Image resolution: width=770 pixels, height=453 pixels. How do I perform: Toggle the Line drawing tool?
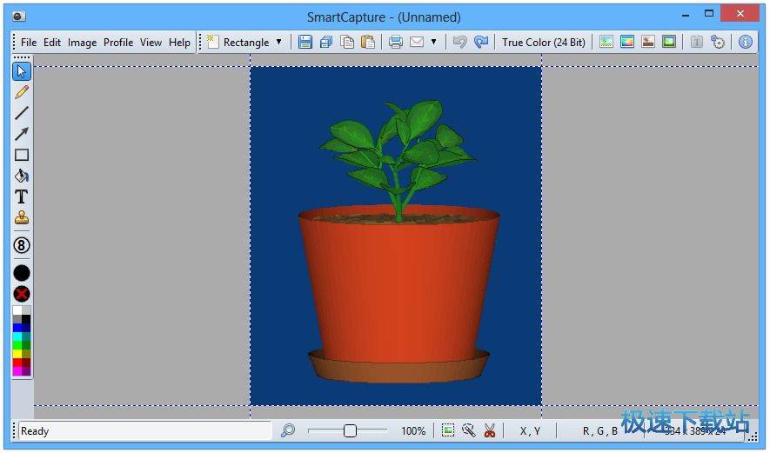22,113
